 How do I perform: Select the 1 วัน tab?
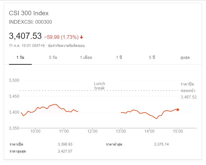(x=20, y=58)
